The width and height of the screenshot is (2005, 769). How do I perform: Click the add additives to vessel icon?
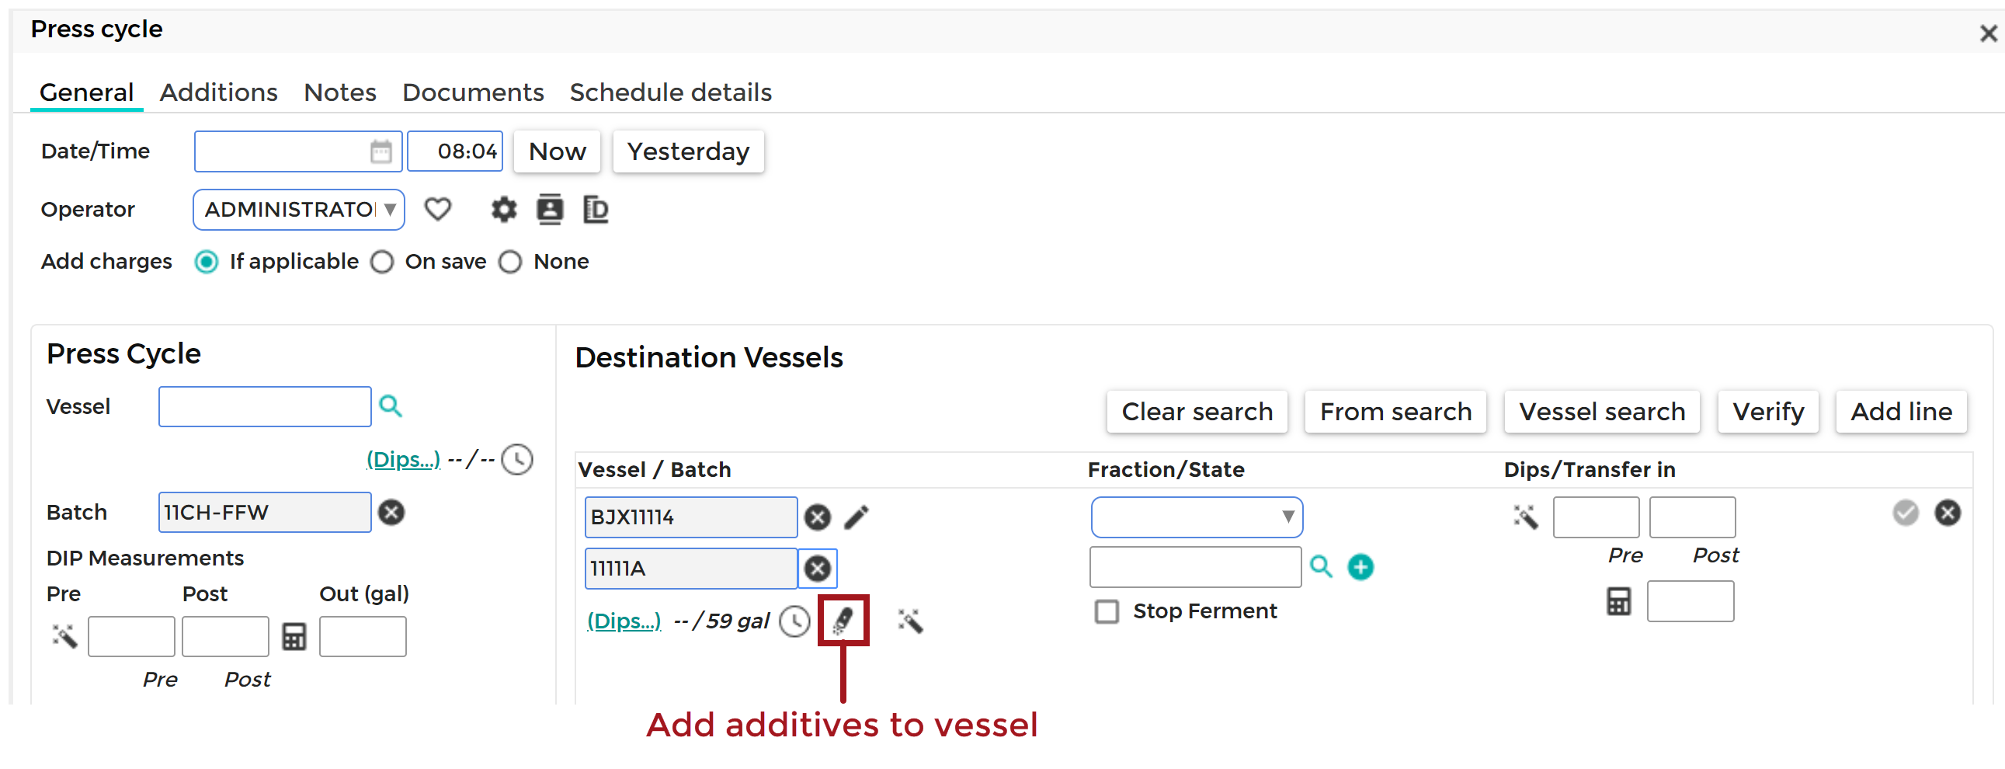coord(843,621)
